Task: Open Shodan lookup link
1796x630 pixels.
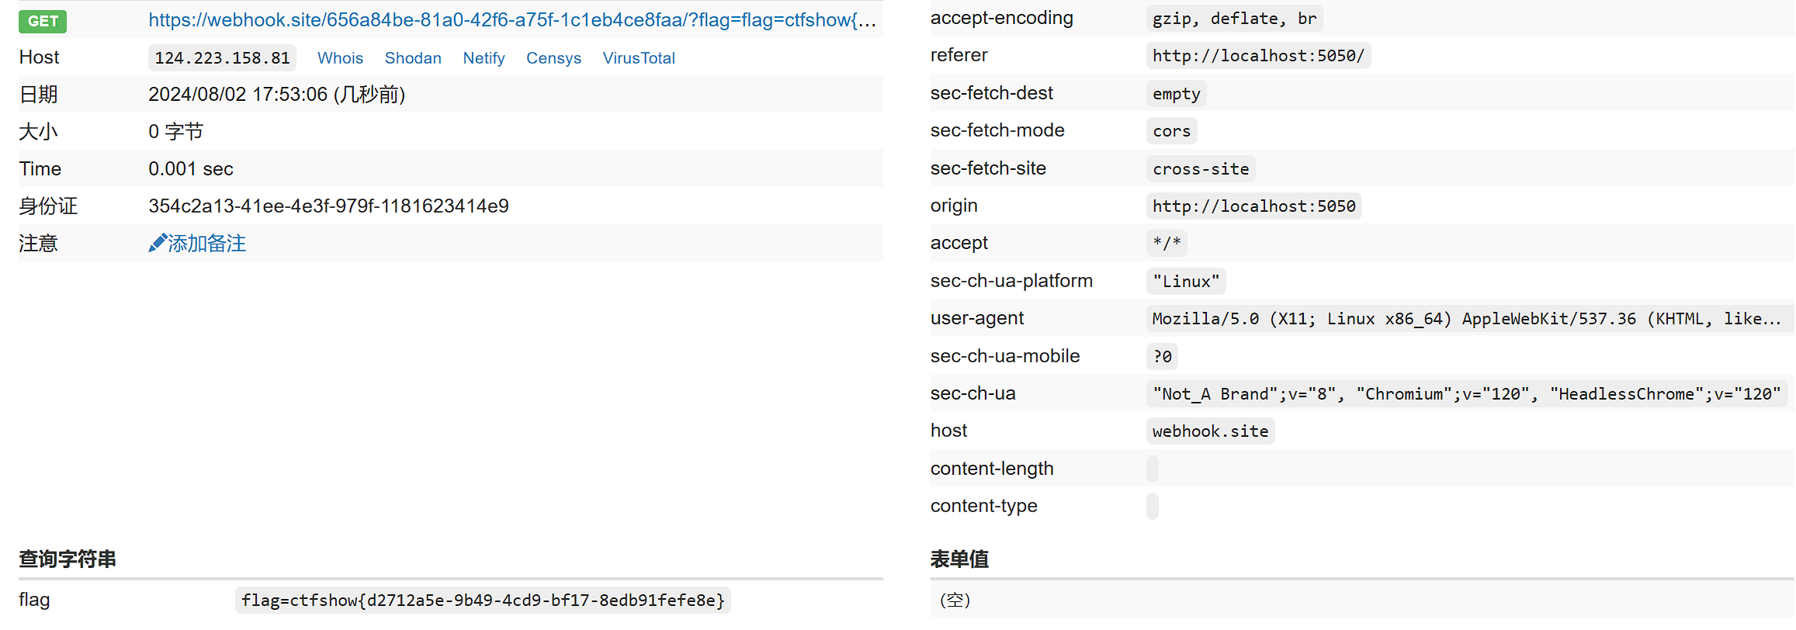Action: [413, 58]
